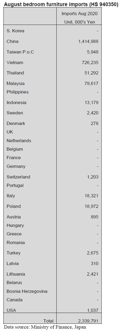Click the Taiwan P.o.C row label

point(20,52)
